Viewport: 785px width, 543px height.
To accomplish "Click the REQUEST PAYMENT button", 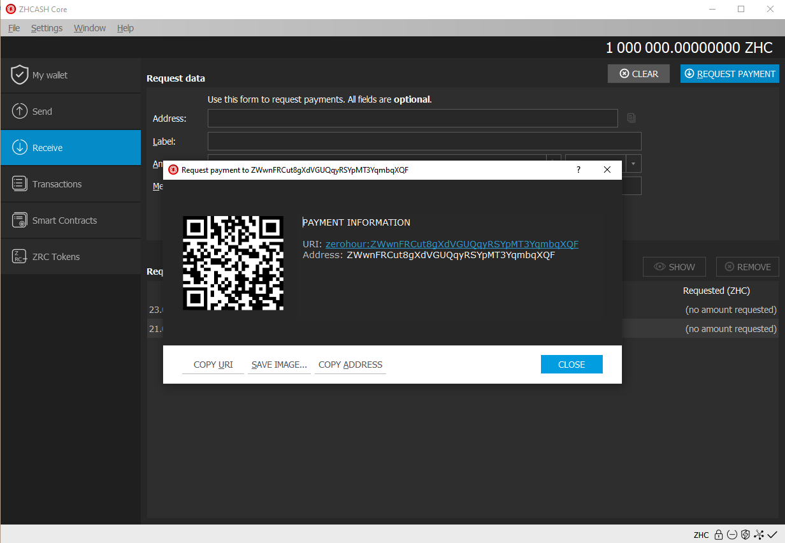I will coord(730,74).
